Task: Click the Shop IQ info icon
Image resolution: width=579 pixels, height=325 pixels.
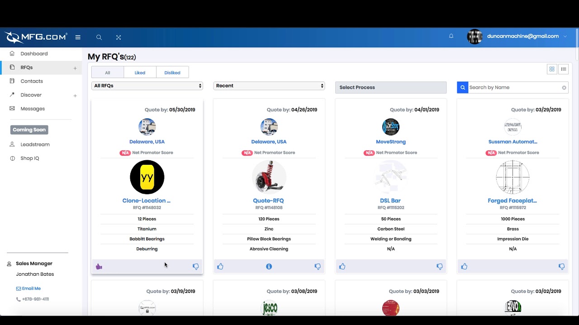Action: click(12, 158)
